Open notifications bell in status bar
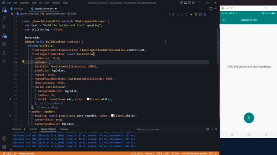 click(216, 153)
